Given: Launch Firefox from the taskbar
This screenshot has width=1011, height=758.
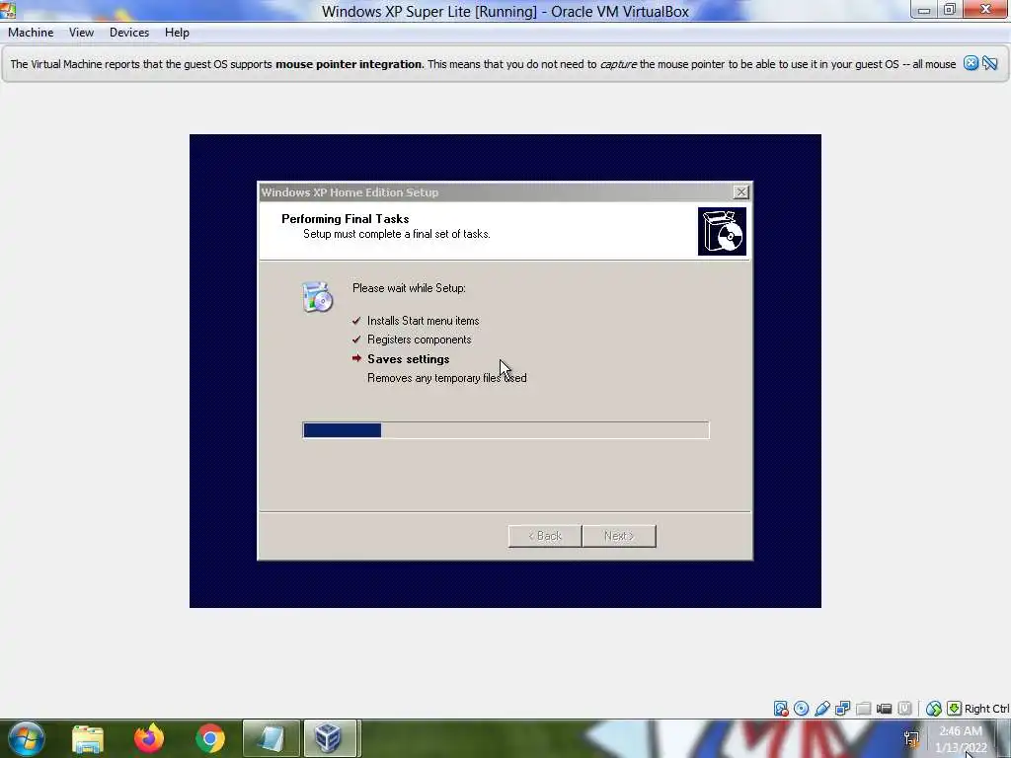Looking at the screenshot, I should point(149,738).
